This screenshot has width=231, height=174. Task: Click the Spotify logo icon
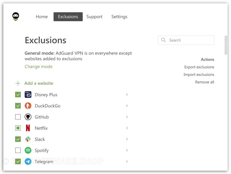pos(28,150)
